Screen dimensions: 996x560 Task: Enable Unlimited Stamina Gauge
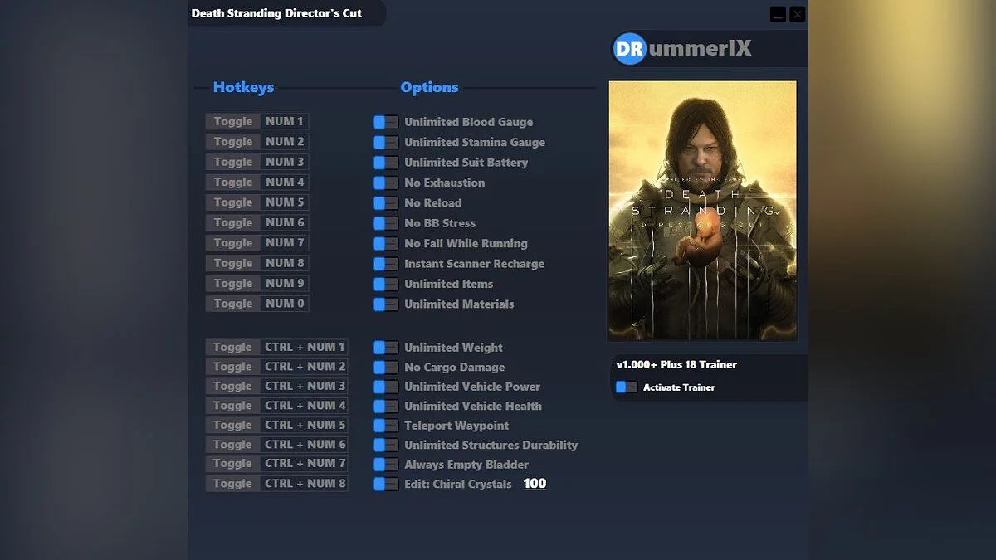coord(385,142)
